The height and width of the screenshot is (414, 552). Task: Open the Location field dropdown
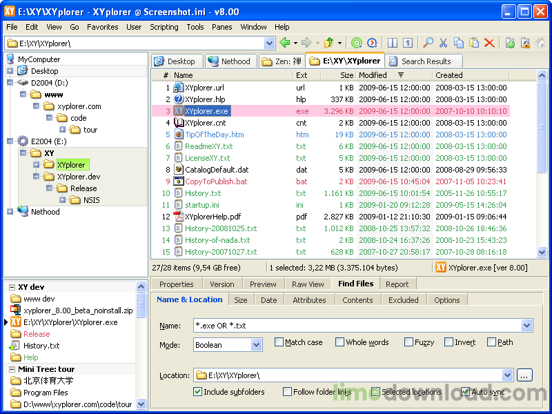point(507,375)
